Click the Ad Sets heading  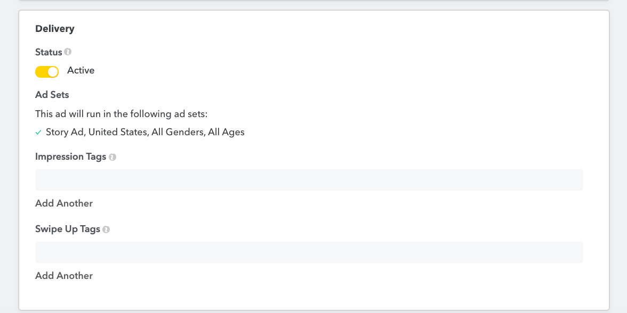(x=52, y=95)
